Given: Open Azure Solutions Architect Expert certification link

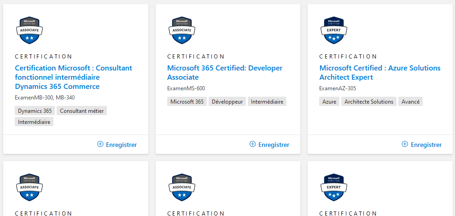Looking at the screenshot, I should [380, 73].
